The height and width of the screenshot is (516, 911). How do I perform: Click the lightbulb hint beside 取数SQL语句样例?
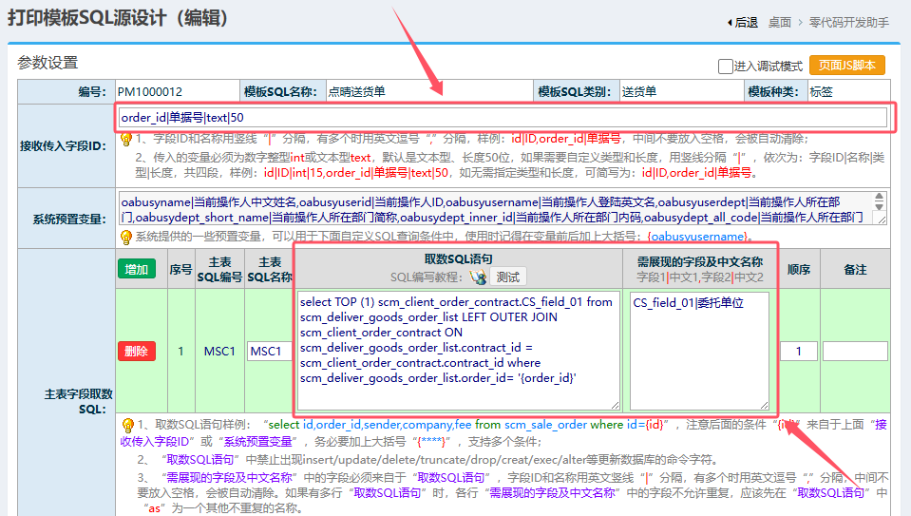pyautogui.click(x=125, y=425)
